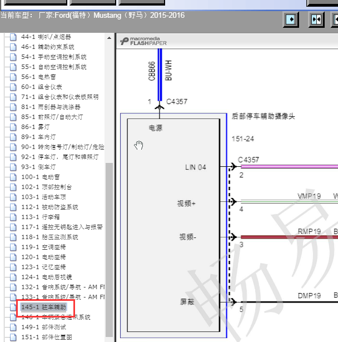Screen dimensions: 338x342
Task: Click the page icon beside 86-1 雾灯
Action: coord(13,127)
